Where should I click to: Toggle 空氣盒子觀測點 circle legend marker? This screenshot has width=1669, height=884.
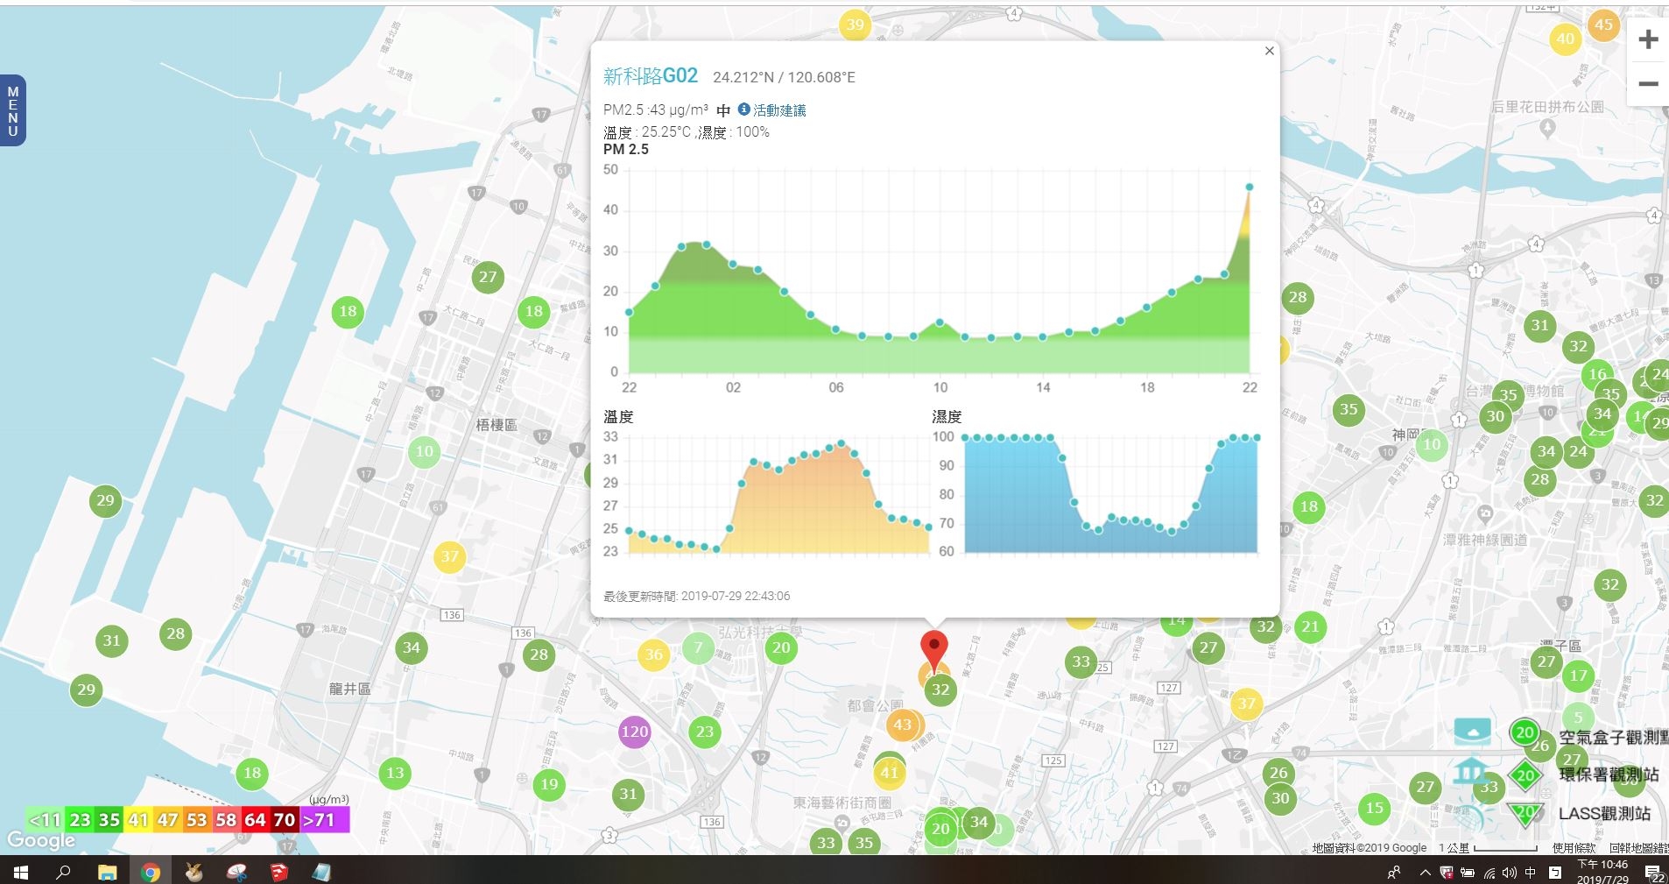tap(1525, 732)
